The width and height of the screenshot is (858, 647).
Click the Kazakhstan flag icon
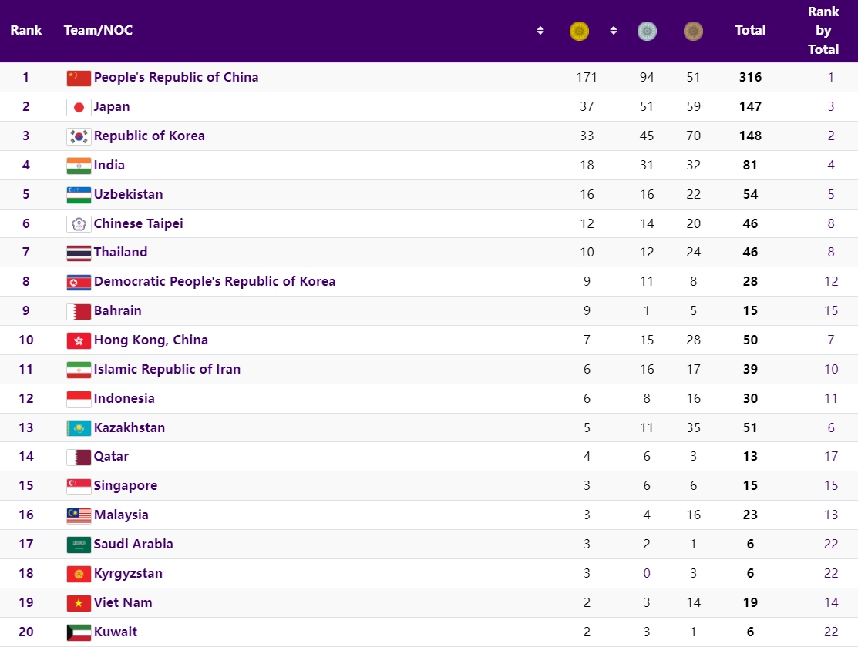pos(79,428)
